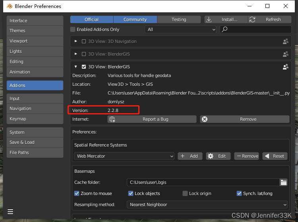Image resolution: width=298 pixels, height=222 pixels.
Task: Enable the 3D Navigation add-on checkbox
Action: tap(83, 41)
